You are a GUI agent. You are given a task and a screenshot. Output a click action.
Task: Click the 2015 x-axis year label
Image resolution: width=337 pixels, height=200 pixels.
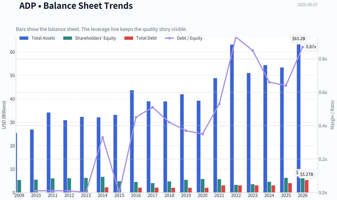[x=119, y=195]
